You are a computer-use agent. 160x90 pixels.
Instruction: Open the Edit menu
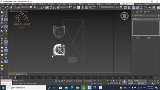pyautogui.click(x=8, y=4)
